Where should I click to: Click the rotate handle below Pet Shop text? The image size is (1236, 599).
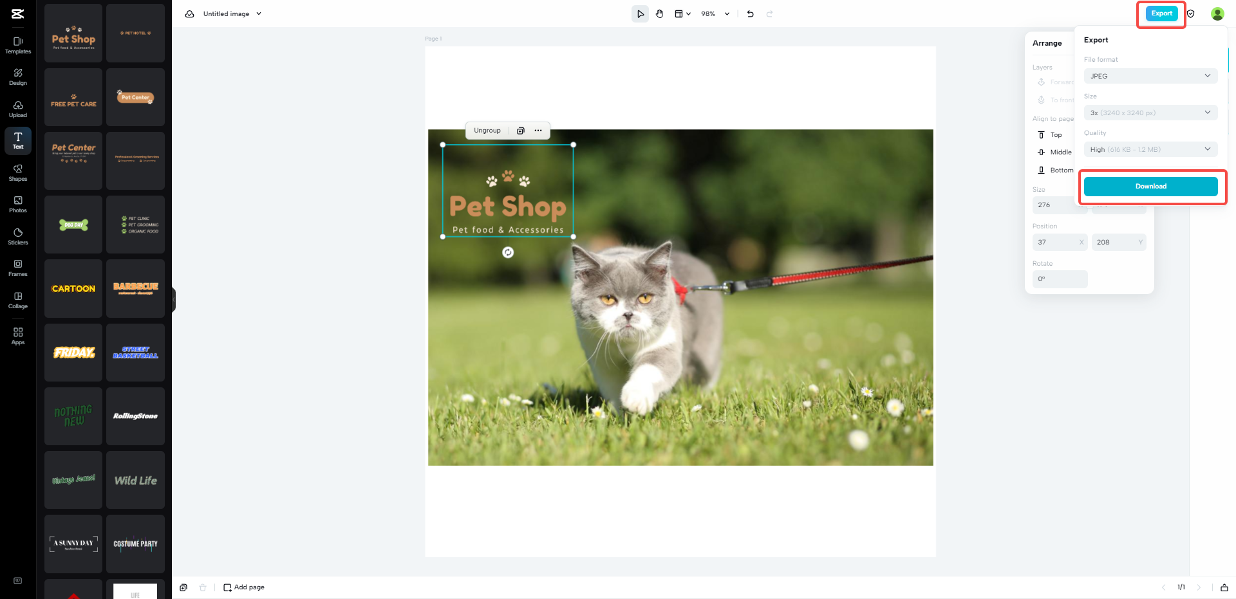point(508,252)
